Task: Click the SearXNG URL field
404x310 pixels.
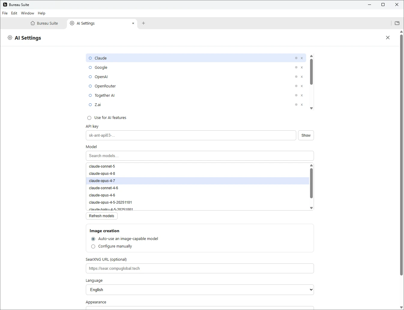Action: [200, 268]
